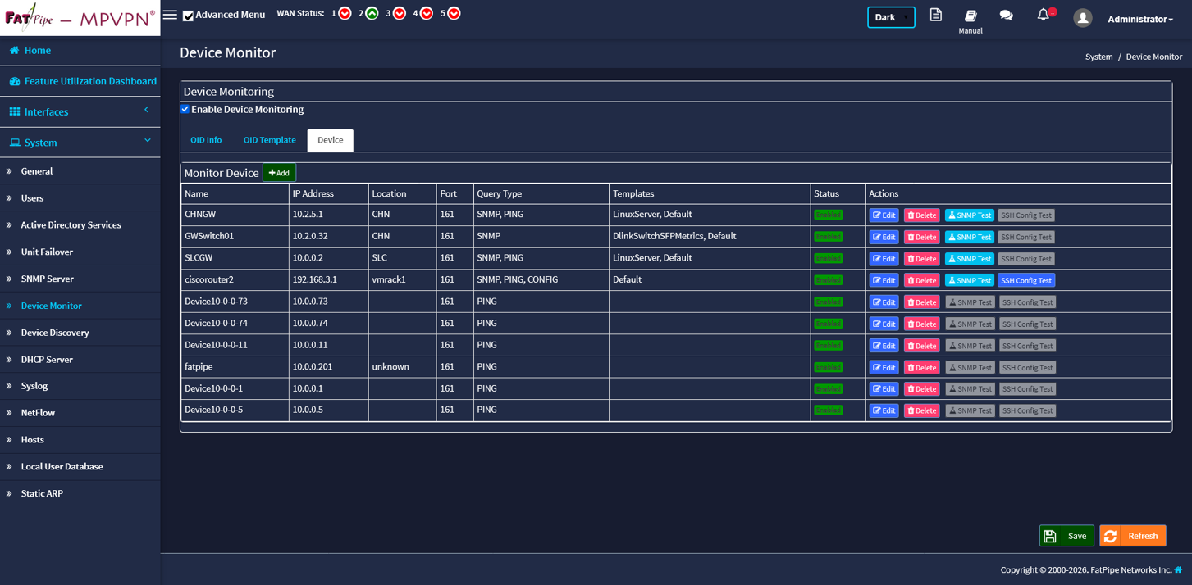The height and width of the screenshot is (585, 1192).
Task: Open Local User Database item
Action: [80, 467]
